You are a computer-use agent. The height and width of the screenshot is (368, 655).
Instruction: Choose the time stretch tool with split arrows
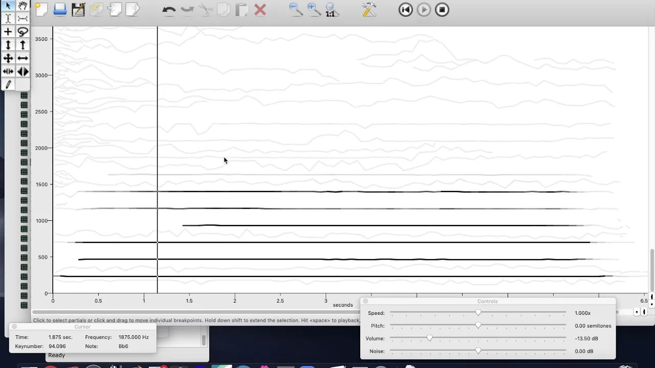pos(8,72)
